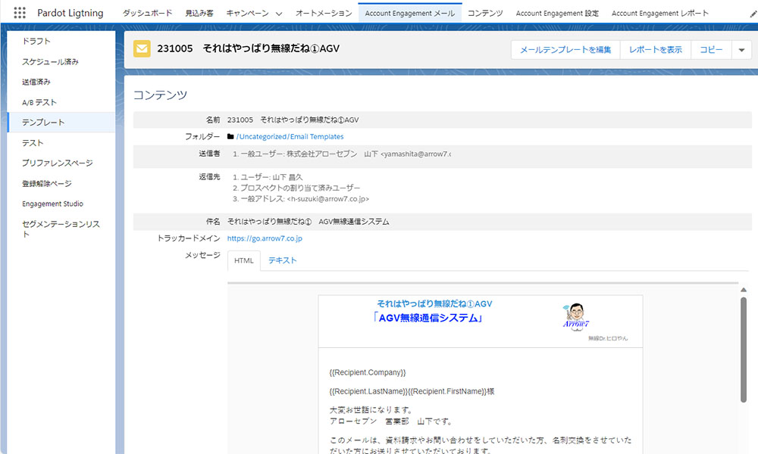Click the コンテンツ section heading
Image resolution: width=758 pixels, height=454 pixels.
tap(160, 95)
